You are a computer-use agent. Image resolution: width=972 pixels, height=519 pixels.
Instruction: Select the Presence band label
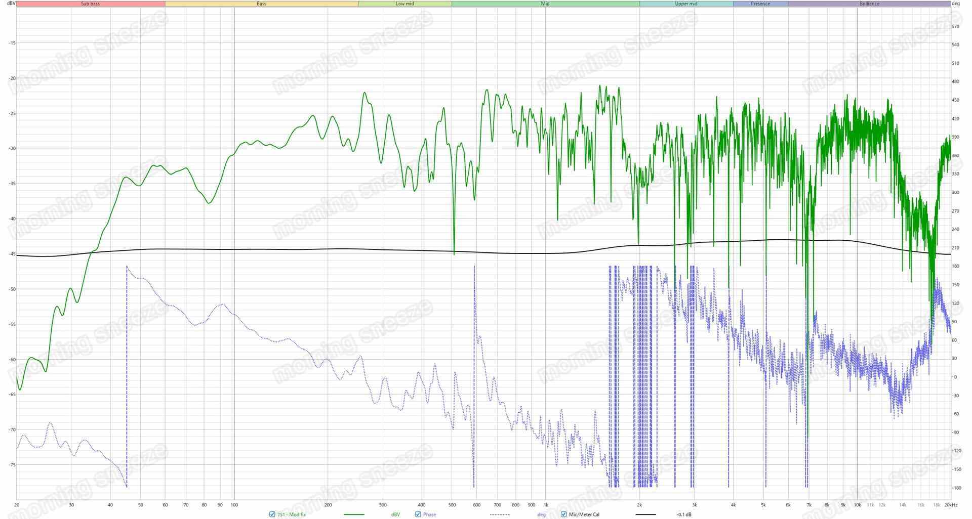click(760, 4)
